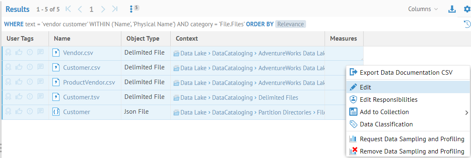Open the search history clock icon
Viewport: 471px width, 158px height.
467,24
